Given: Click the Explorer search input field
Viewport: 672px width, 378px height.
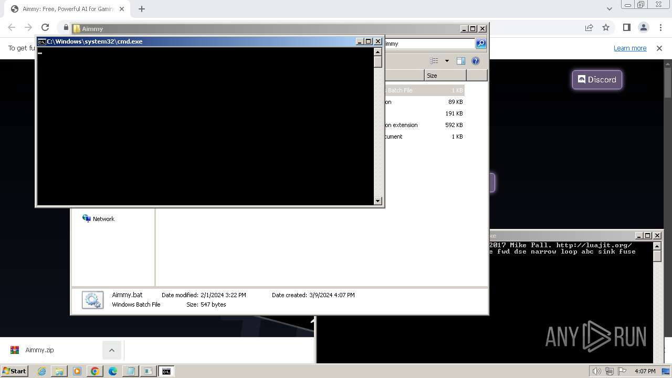Looking at the screenshot, I should point(429,44).
